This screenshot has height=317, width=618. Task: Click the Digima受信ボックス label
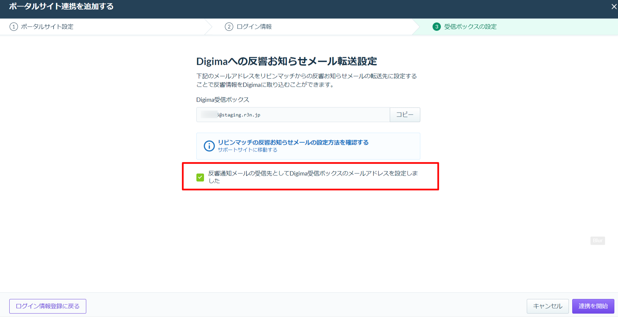tap(223, 100)
